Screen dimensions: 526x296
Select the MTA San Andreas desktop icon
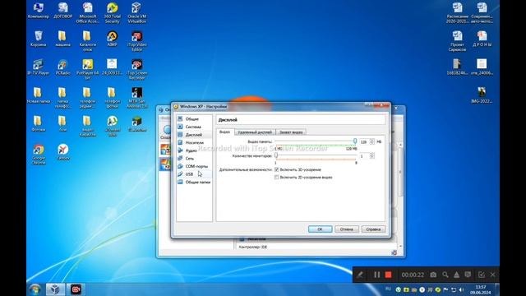[137, 98]
